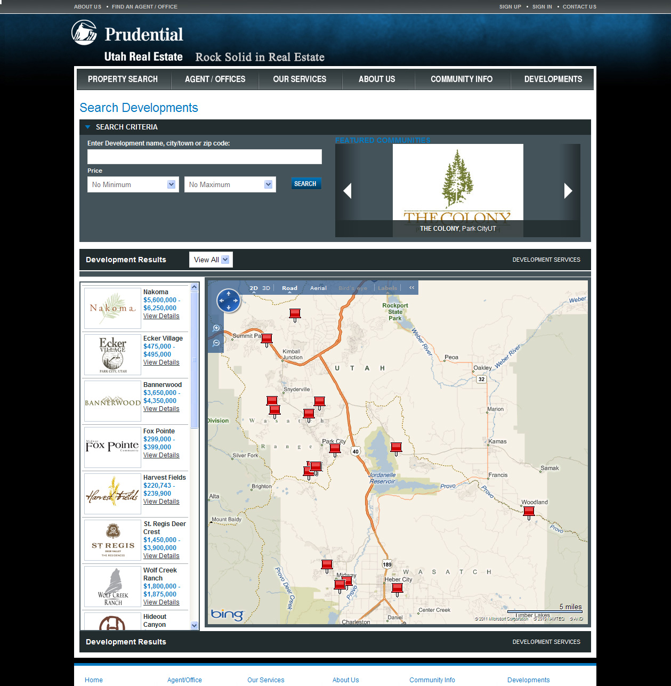This screenshot has height=686, width=671.
Task: Open the St. Regis logo thumbnail
Action: [x=112, y=540]
